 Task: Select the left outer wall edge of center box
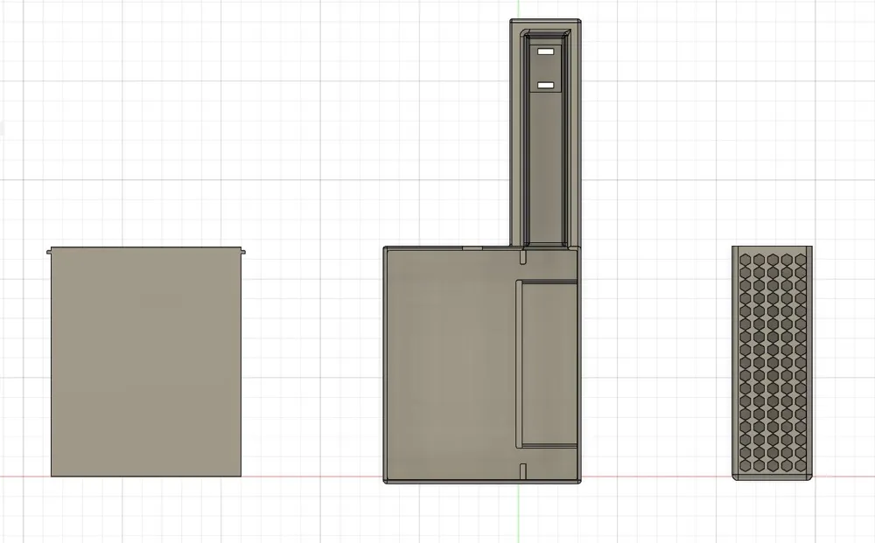pos(384,365)
